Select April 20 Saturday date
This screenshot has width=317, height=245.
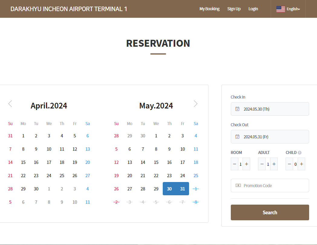coord(87,162)
